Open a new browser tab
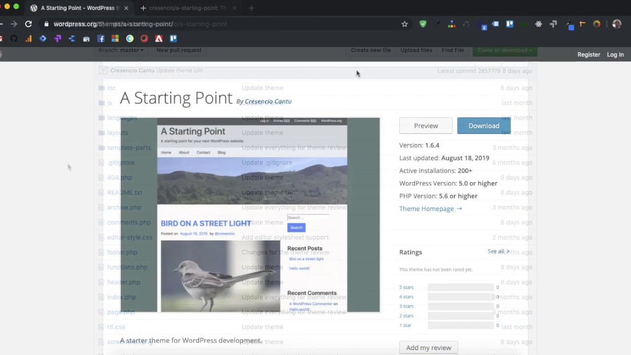Image resolution: width=631 pixels, height=355 pixels. click(251, 8)
